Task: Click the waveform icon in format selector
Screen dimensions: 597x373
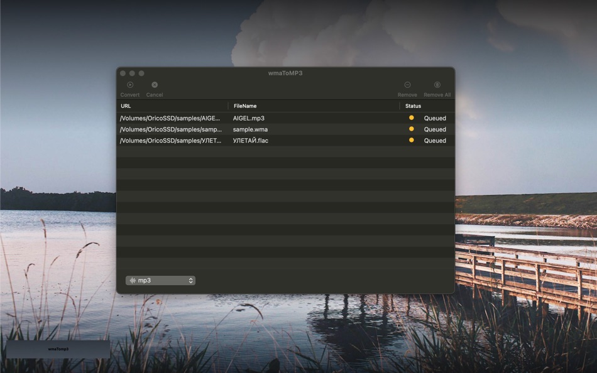Action: [133, 281]
